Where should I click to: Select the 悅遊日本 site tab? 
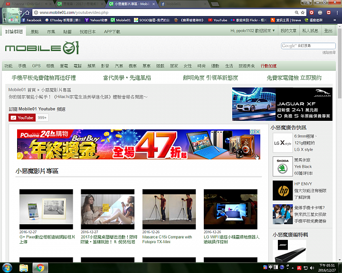coord(88,32)
